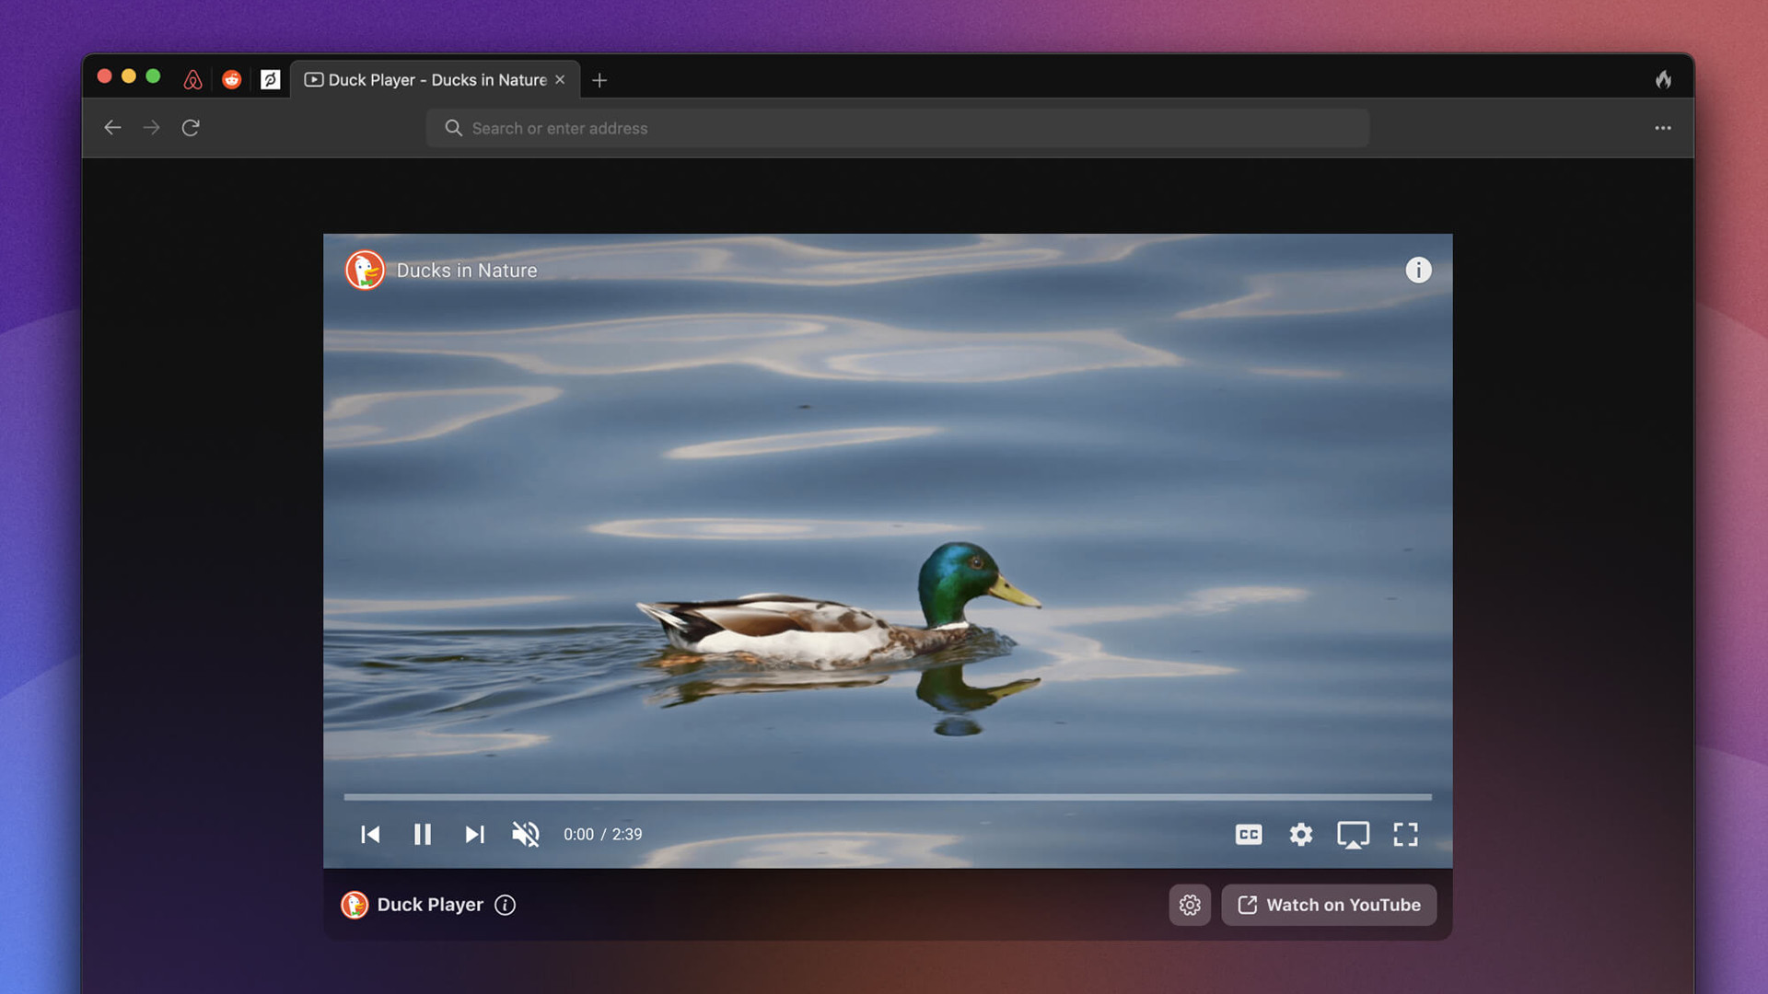Click the picture-in-picture AirPlay icon
The height and width of the screenshot is (994, 1768).
[x=1353, y=834]
